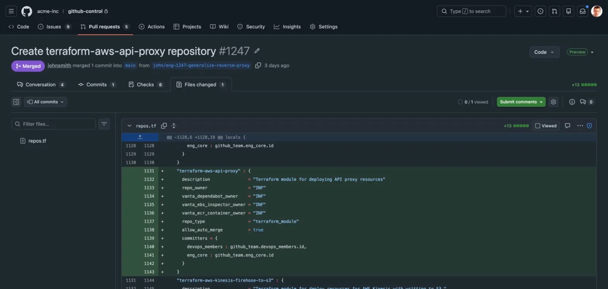
Task: Switch to the Actions tab
Action: pyautogui.click(x=152, y=27)
